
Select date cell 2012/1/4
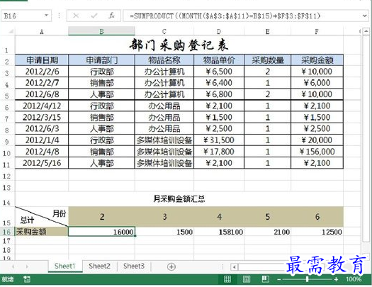point(42,140)
